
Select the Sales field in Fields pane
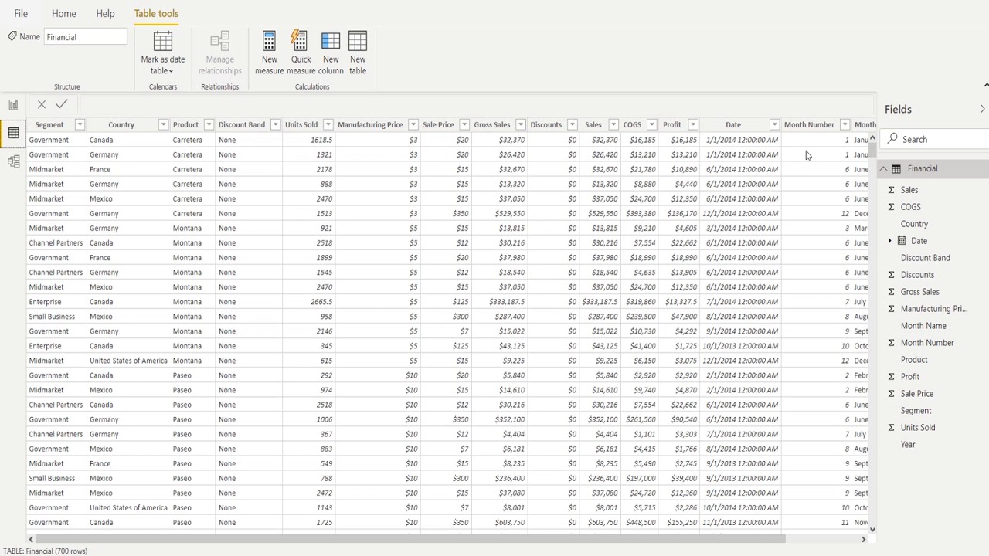point(909,190)
